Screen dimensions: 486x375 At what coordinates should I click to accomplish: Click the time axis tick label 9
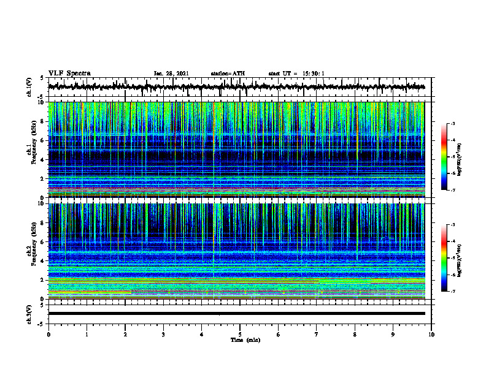coord(393,335)
